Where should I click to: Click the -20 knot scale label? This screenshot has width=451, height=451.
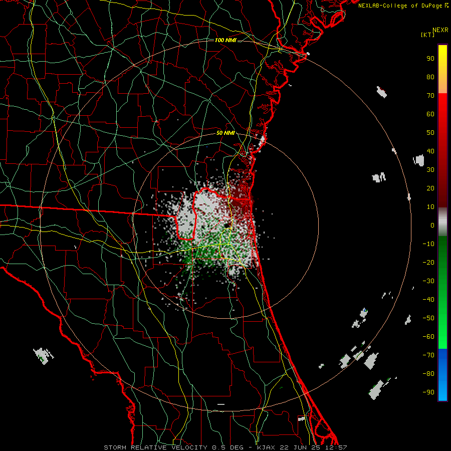pyautogui.click(x=428, y=263)
